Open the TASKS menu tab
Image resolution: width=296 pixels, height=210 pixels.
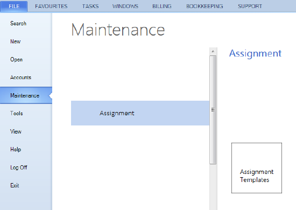click(90, 6)
